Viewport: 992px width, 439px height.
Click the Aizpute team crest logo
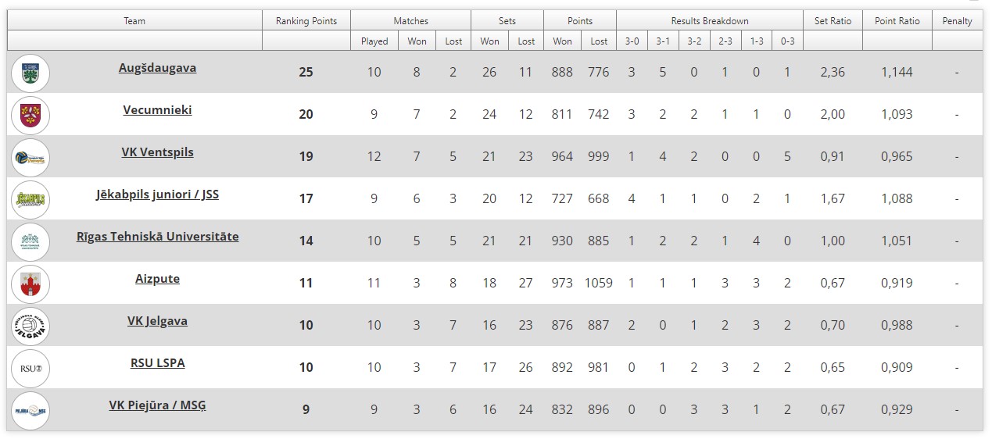30,284
